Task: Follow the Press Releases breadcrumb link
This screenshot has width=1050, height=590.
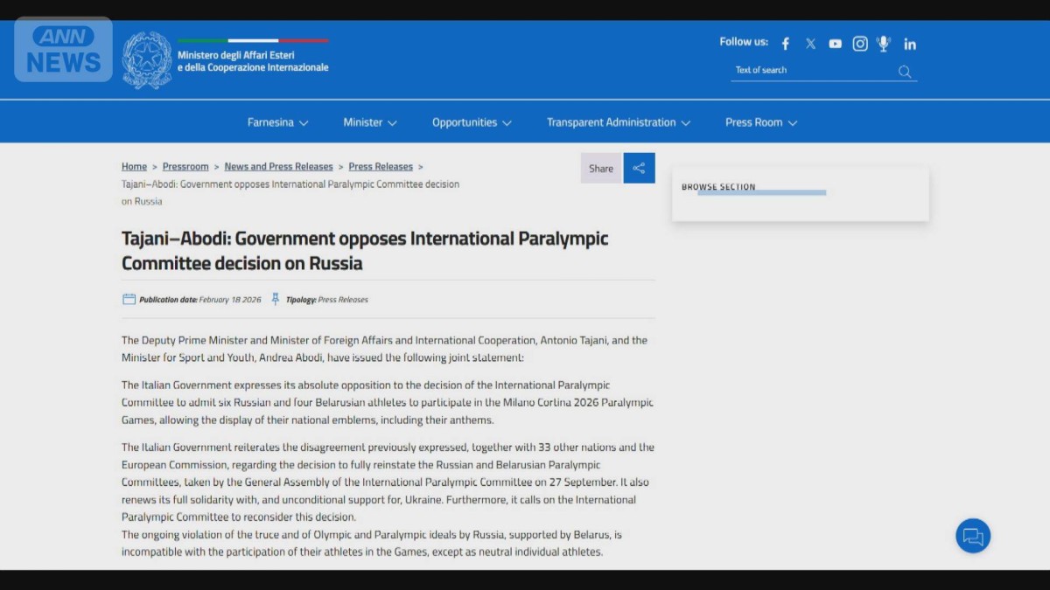Action: pos(381,166)
